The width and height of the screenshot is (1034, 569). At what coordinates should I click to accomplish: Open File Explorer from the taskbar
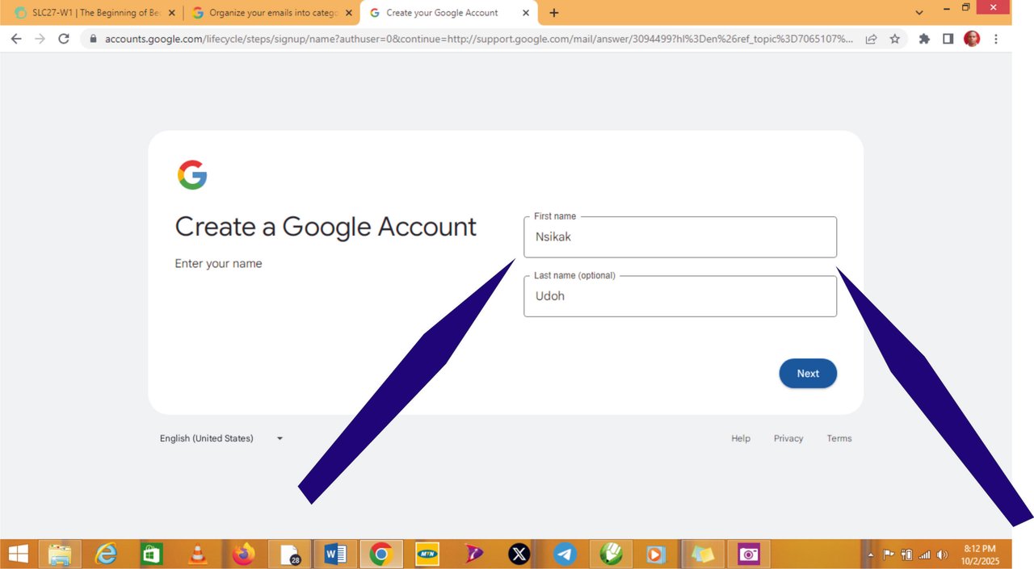point(60,554)
